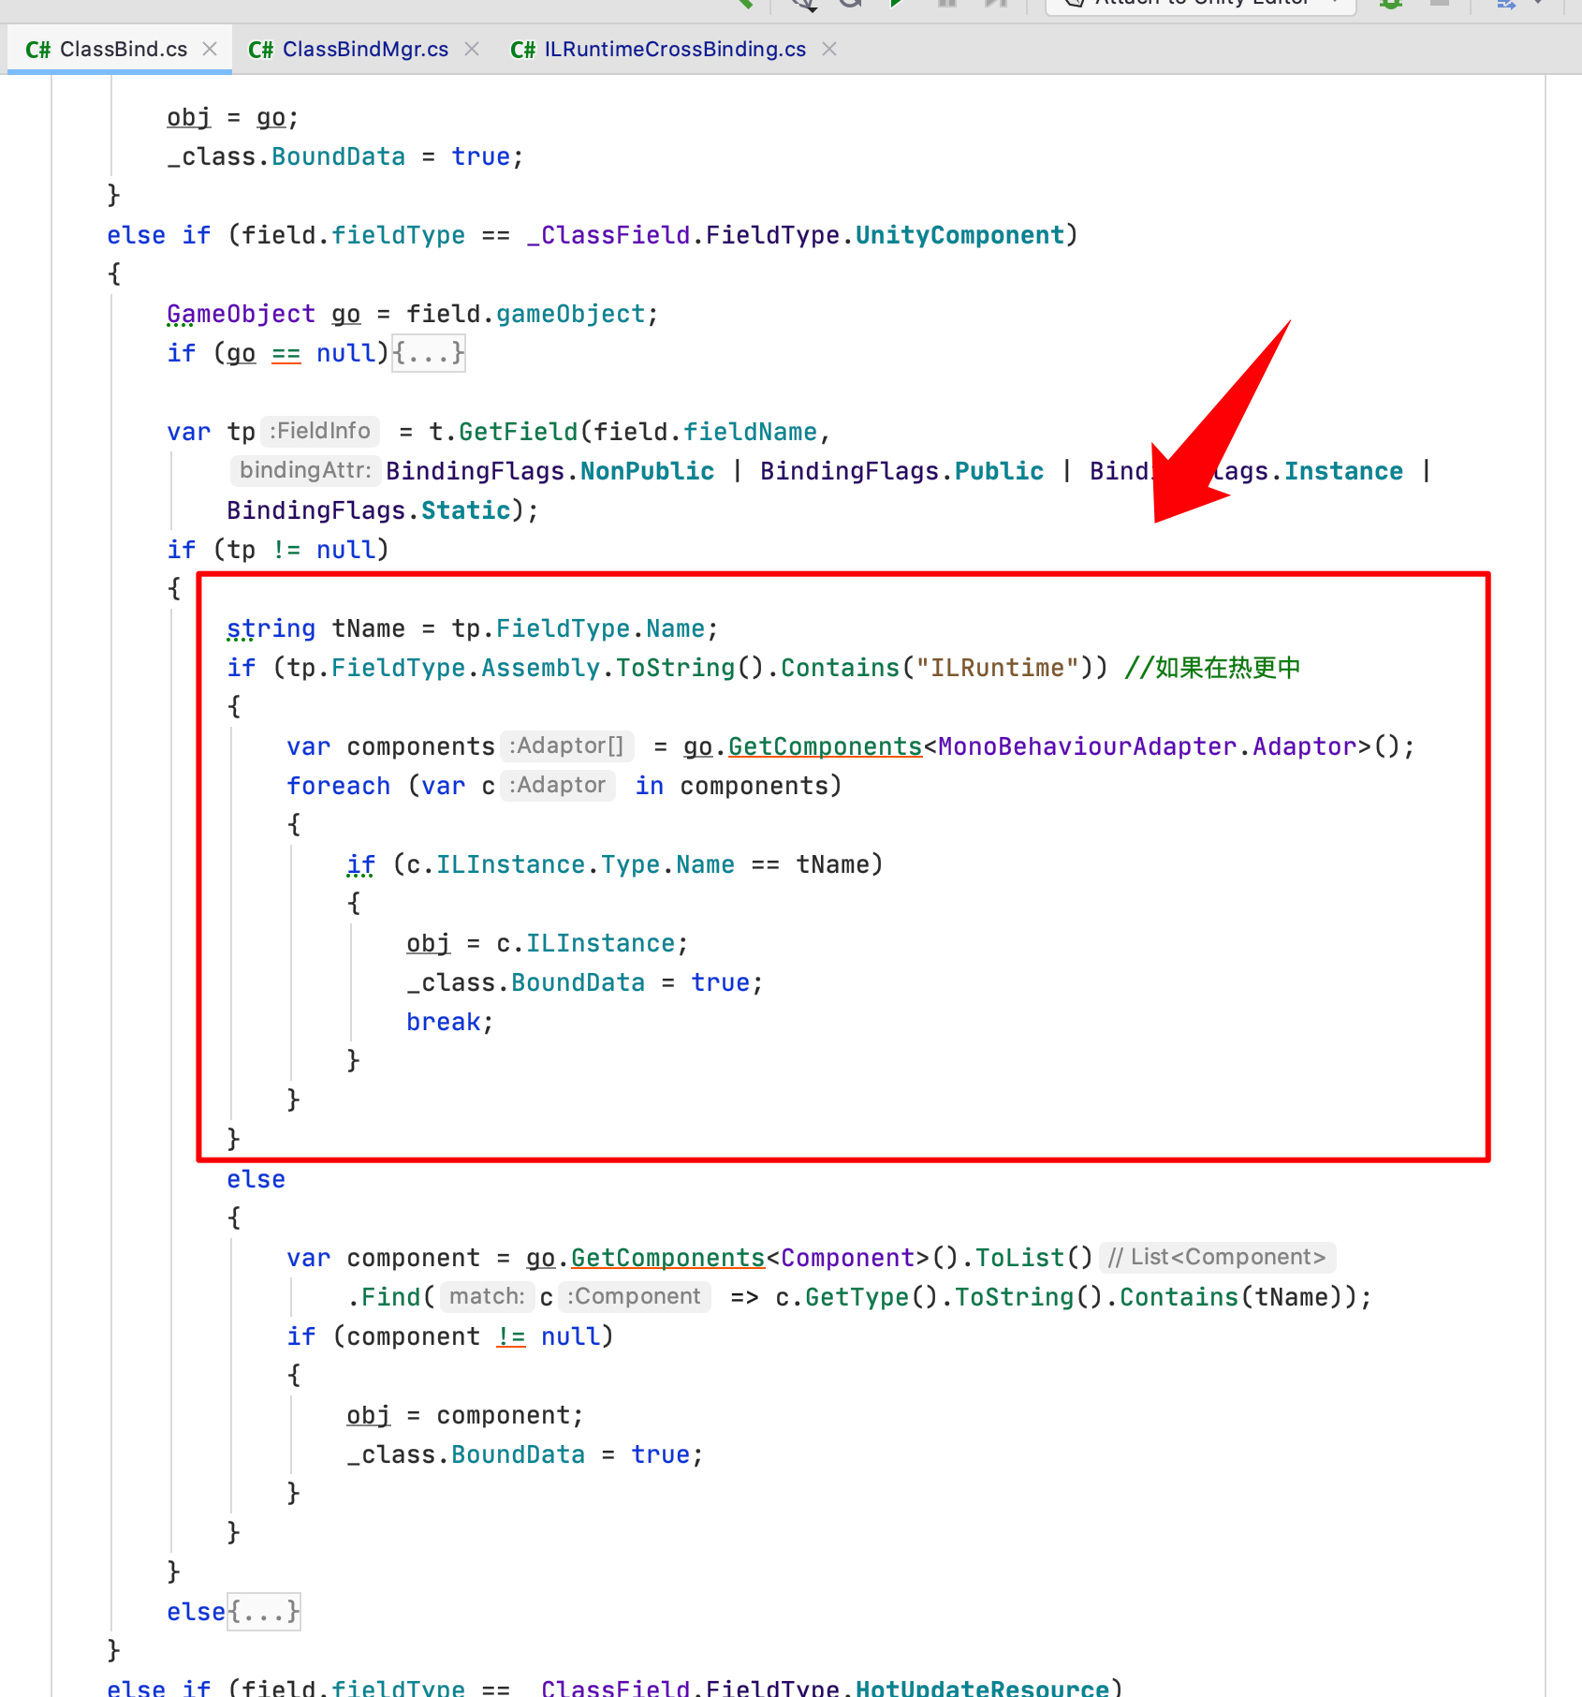
Task: Click the Pause execution icon
Action: coord(947,5)
